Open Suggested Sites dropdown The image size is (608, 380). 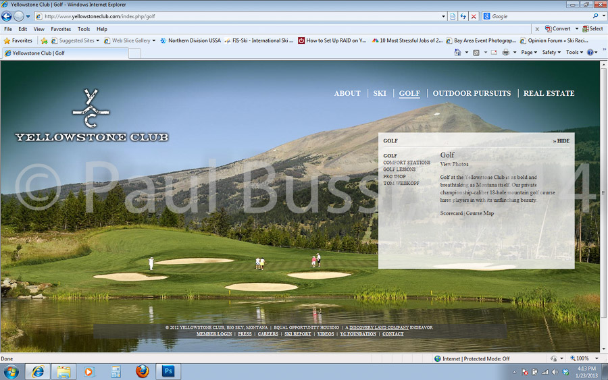click(75, 40)
